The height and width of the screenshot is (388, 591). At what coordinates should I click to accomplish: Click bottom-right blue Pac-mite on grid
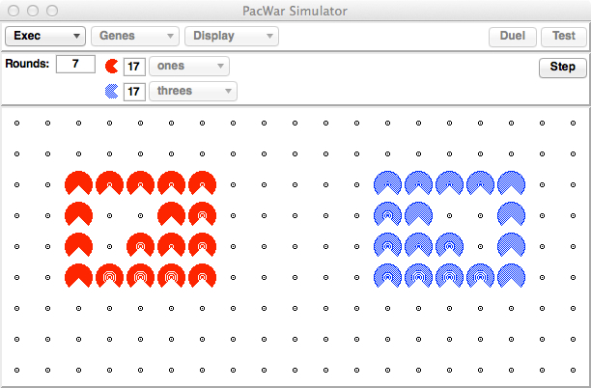511,276
